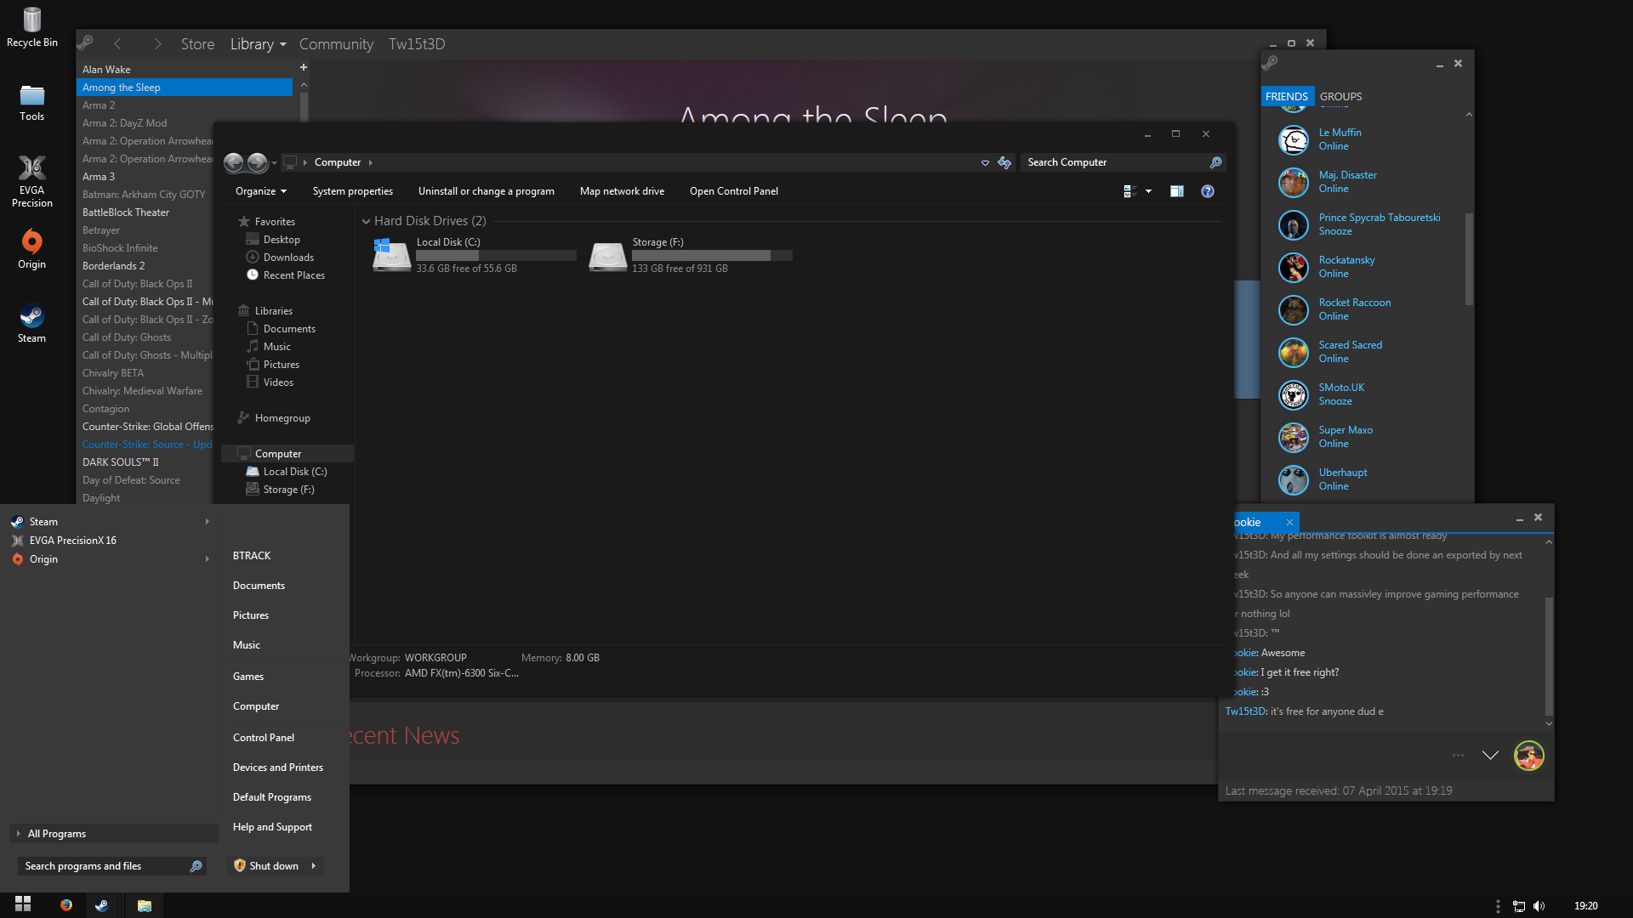Screen dimensions: 1633x918
Task: Open File Explorer from the taskbar
Action: [145, 905]
